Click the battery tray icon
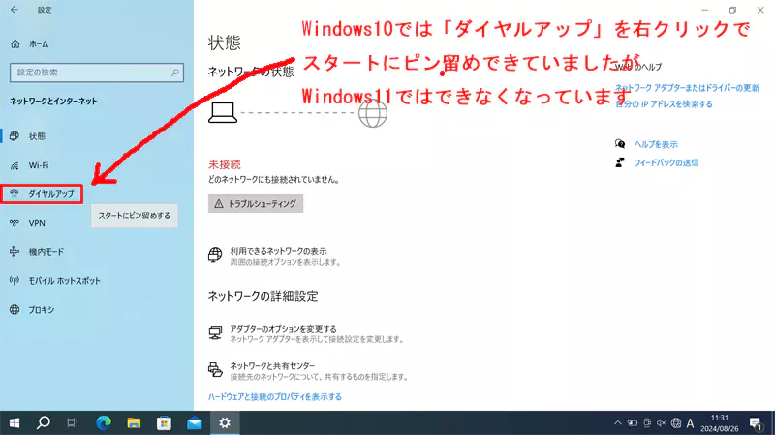This screenshot has height=435, width=775. point(633,423)
